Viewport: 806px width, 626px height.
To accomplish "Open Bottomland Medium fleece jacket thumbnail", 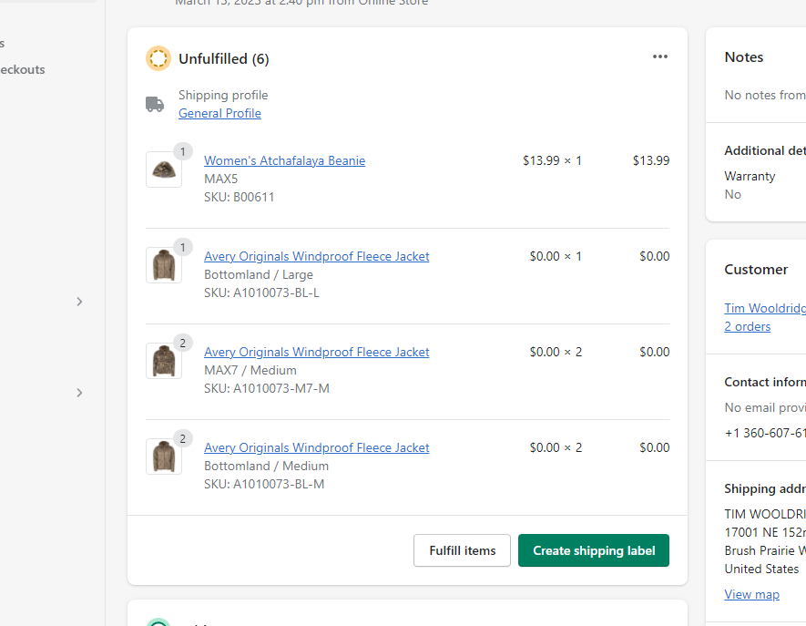I will 163,457.
